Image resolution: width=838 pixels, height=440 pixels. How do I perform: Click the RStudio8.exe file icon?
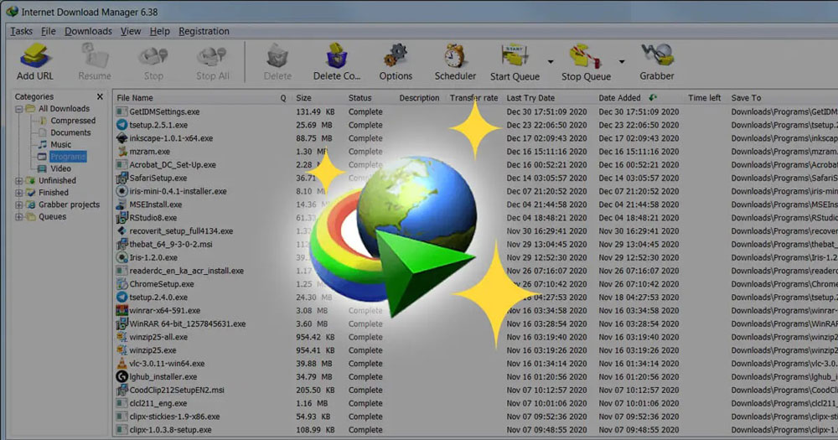coord(122,218)
